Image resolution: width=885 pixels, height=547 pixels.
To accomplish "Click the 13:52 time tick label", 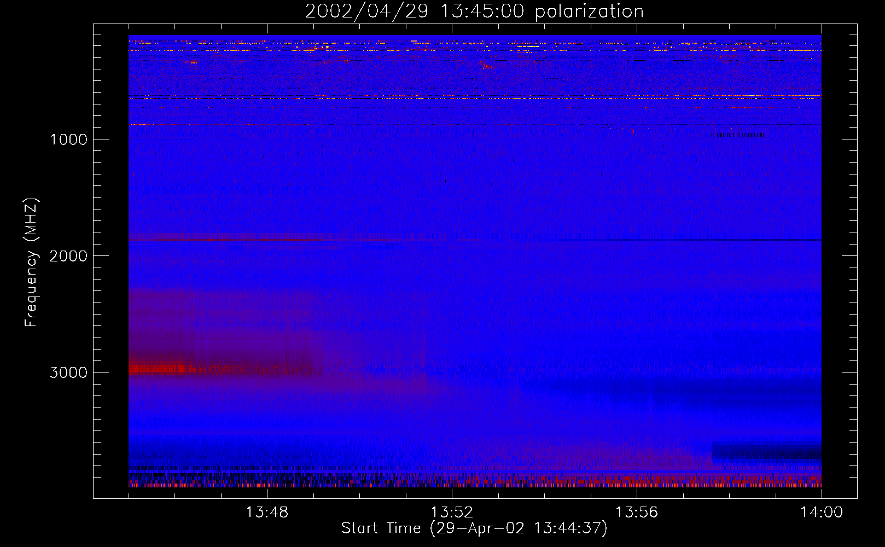I will (452, 513).
